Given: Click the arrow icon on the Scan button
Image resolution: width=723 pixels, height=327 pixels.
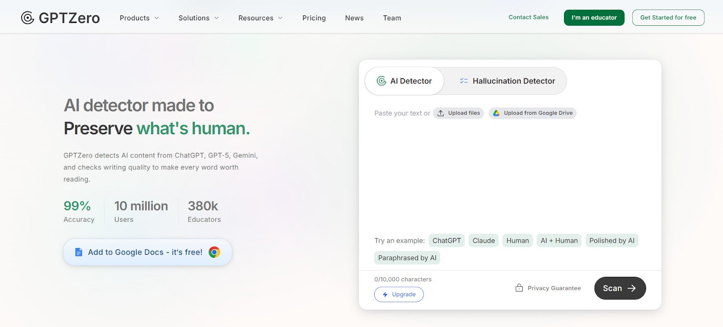Looking at the screenshot, I should pyautogui.click(x=632, y=288).
